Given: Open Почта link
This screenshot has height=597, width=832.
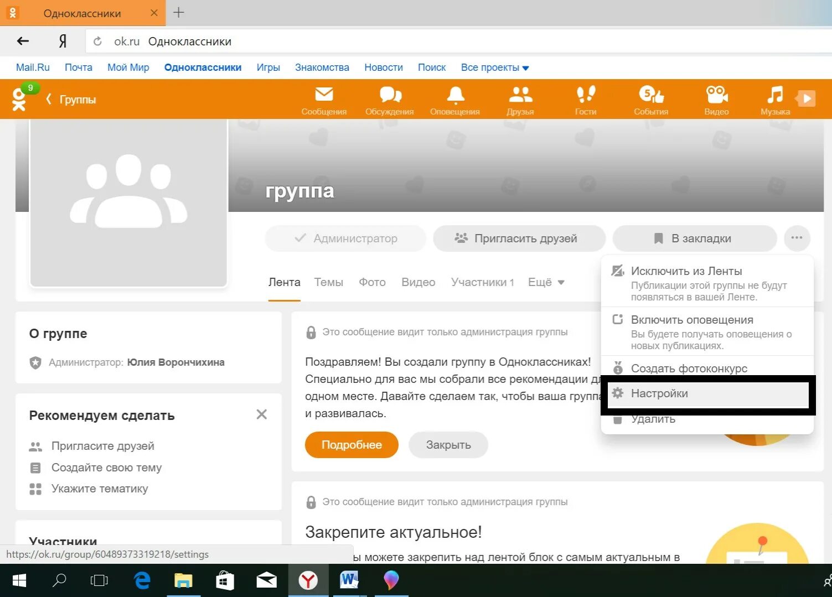Looking at the screenshot, I should [x=79, y=68].
